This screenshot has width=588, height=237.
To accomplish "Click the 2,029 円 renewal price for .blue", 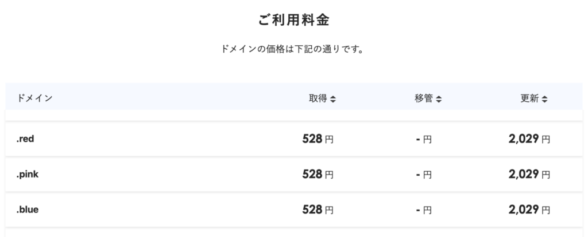I will (x=529, y=210).
